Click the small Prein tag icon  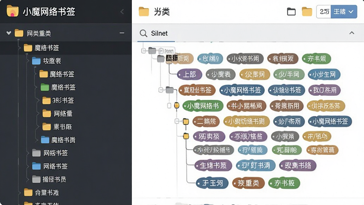(x=161, y=51)
